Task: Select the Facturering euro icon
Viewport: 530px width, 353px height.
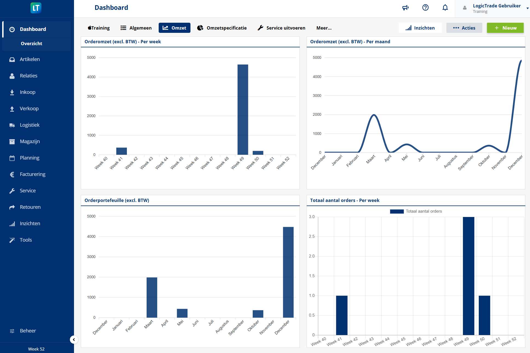Action: click(12, 174)
